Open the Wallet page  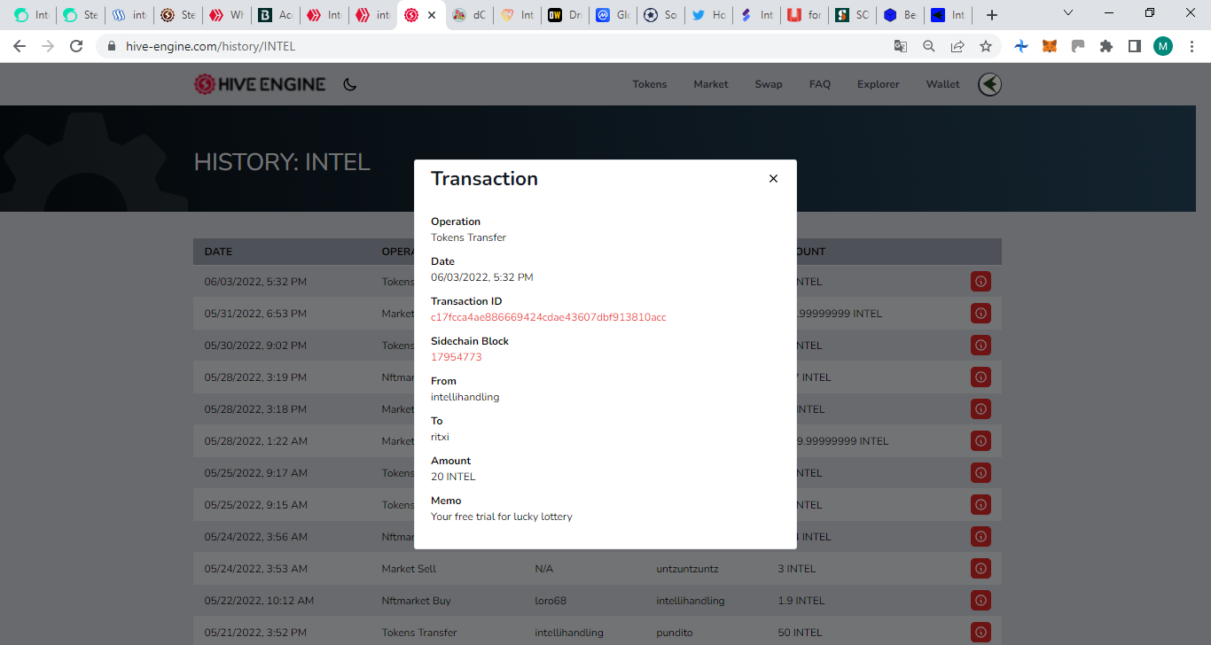(942, 84)
